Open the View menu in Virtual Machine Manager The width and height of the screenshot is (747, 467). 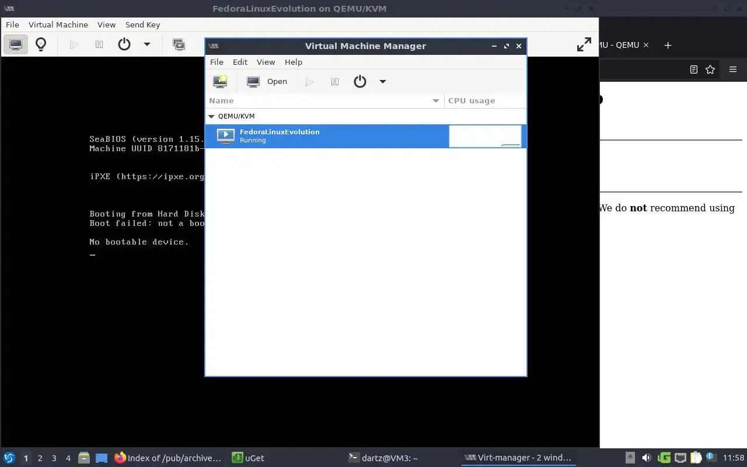click(x=266, y=62)
